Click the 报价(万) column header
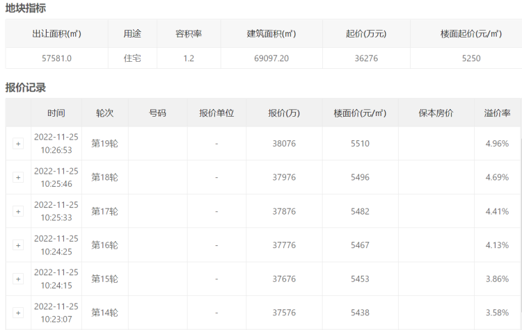Image resolution: width=522 pixels, height=330 pixels. pyautogui.click(x=284, y=113)
